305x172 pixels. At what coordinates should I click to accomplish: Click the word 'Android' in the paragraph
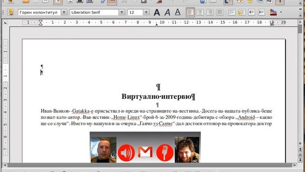246,117
